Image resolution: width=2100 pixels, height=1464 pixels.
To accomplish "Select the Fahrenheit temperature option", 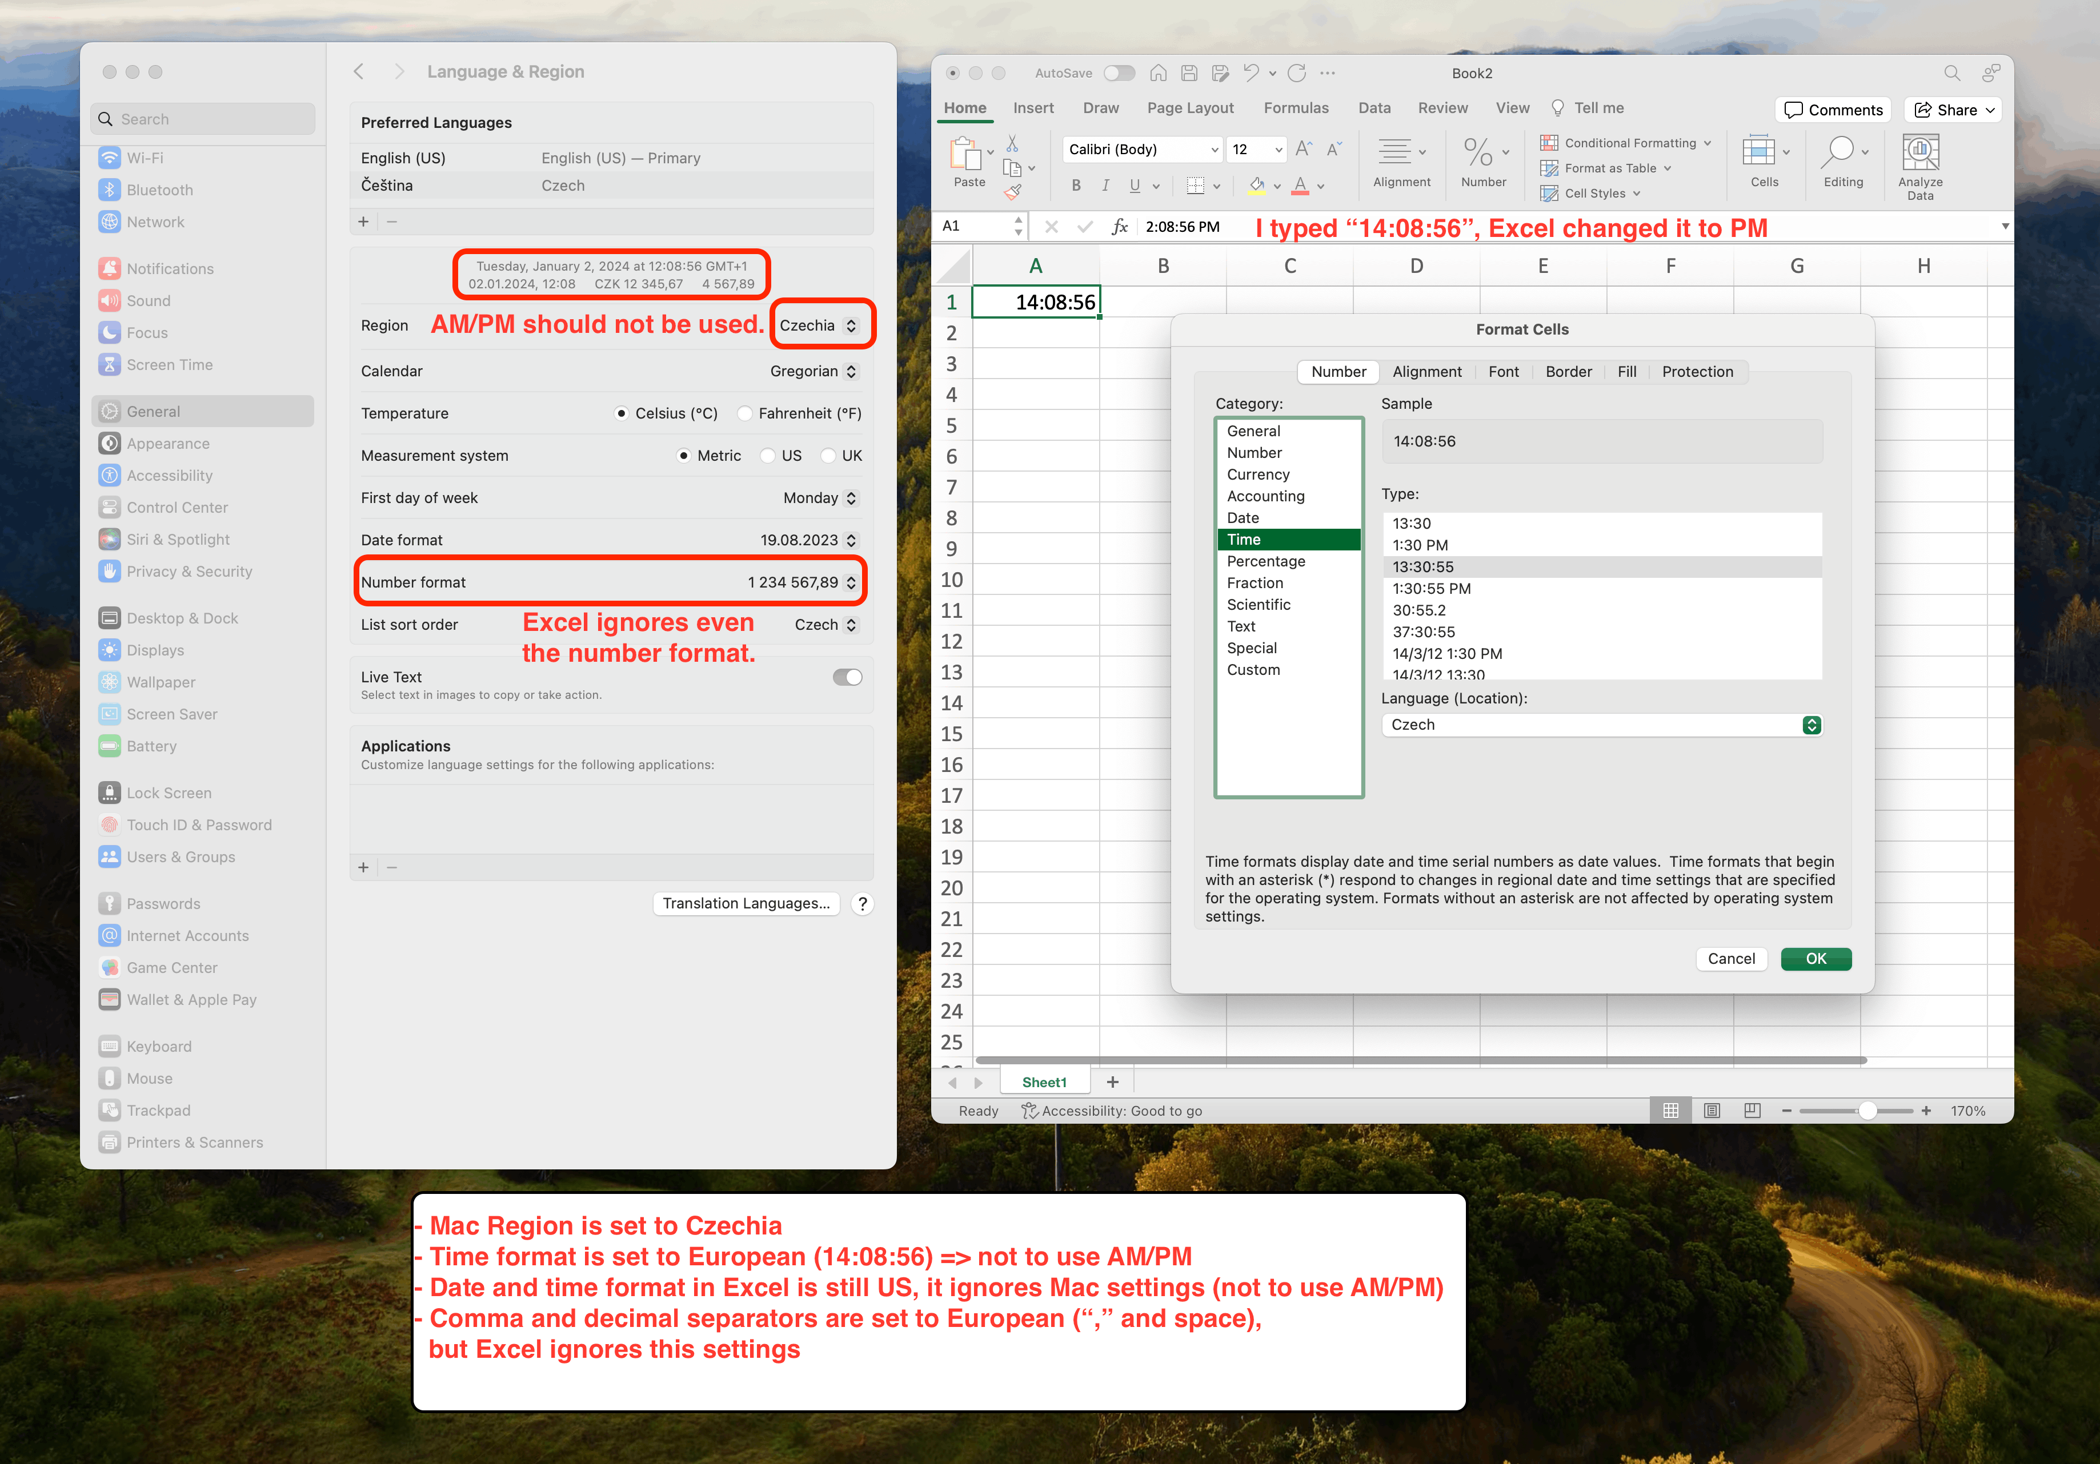I will tap(746, 413).
